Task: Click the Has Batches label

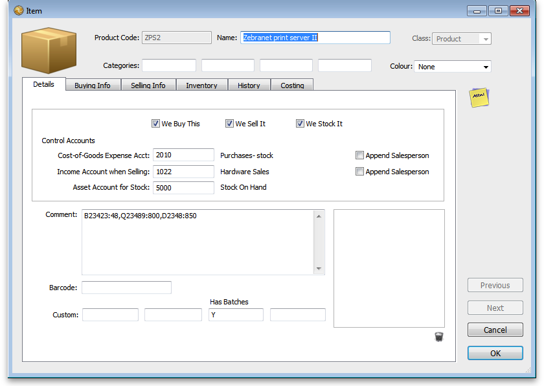Action: coord(229,302)
